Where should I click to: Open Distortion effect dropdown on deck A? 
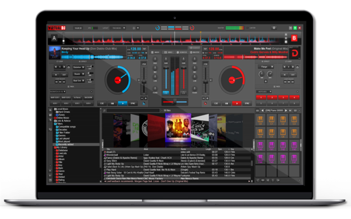[78, 67]
